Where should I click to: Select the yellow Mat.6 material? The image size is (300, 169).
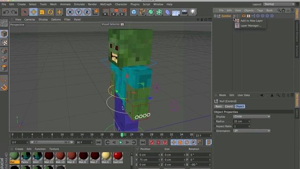pyautogui.click(x=106, y=158)
